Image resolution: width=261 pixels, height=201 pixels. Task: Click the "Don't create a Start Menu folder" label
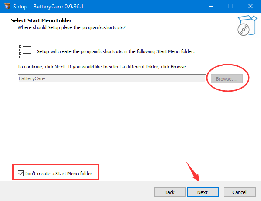click(58, 174)
